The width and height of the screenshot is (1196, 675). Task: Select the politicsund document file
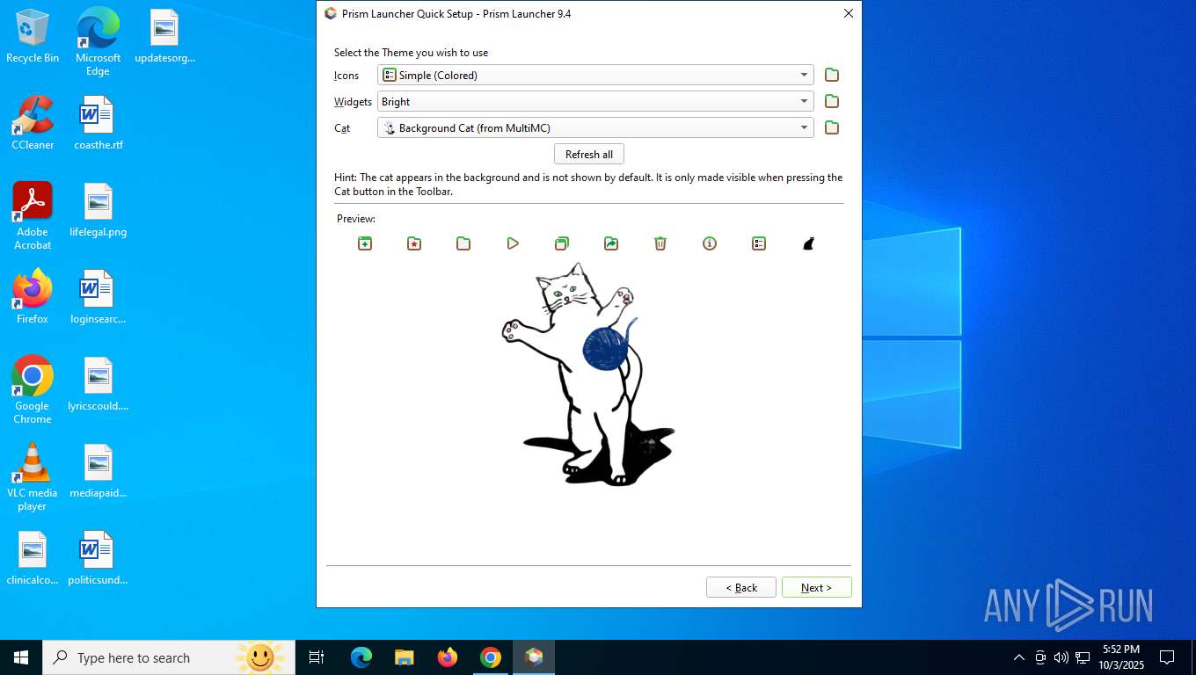98,558
